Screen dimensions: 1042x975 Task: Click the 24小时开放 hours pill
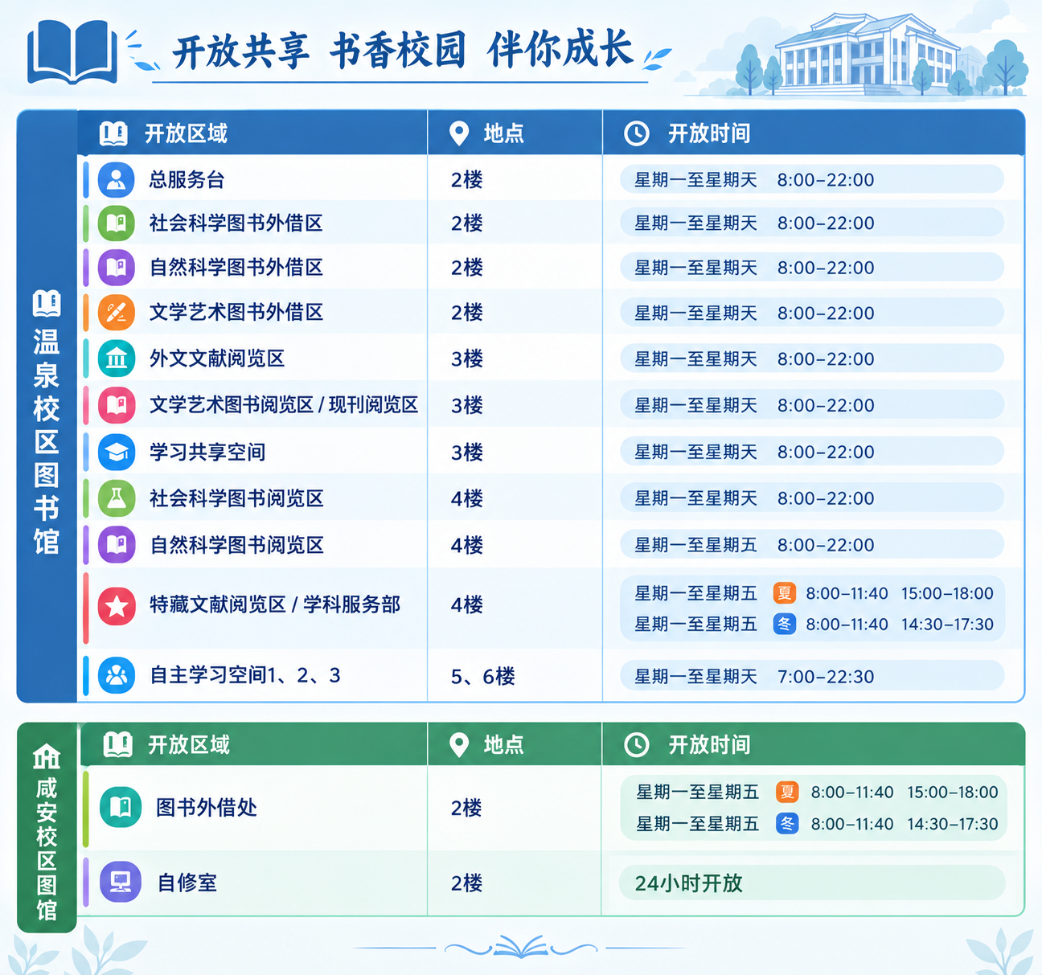tap(812, 883)
